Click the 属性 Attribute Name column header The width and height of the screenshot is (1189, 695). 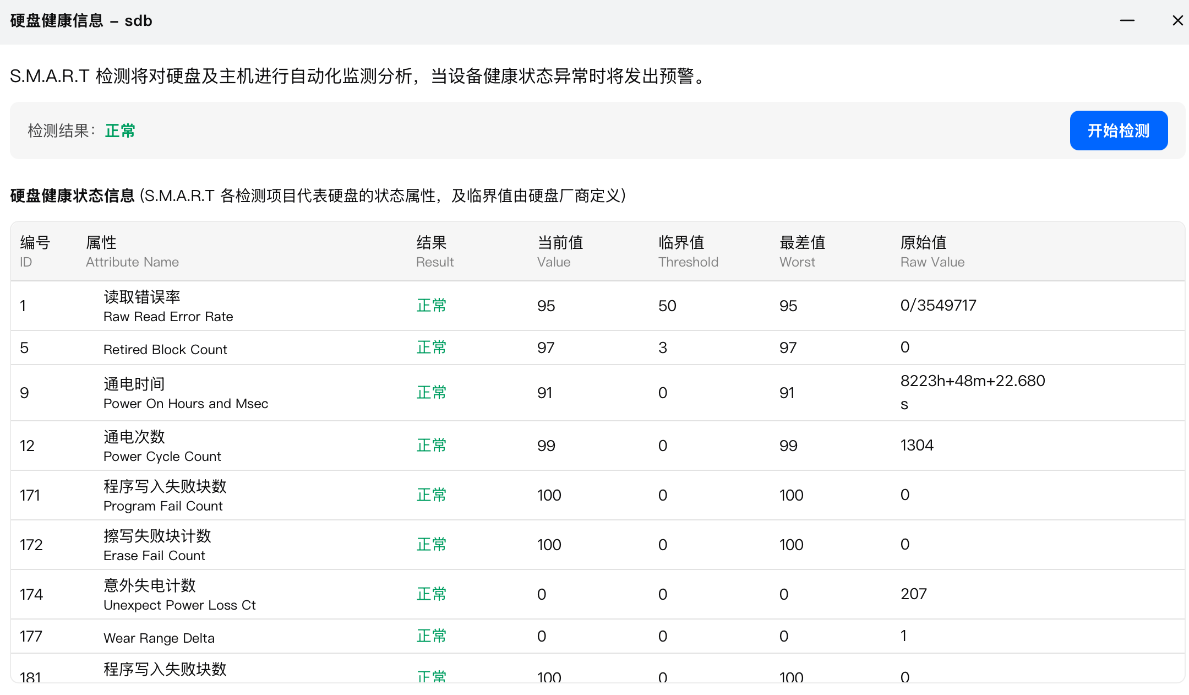point(132,251)
